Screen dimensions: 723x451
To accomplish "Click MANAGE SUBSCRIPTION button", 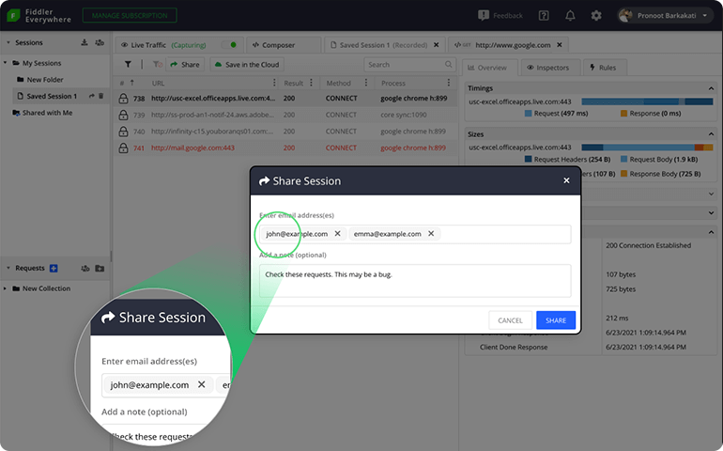I will [130, 15].
